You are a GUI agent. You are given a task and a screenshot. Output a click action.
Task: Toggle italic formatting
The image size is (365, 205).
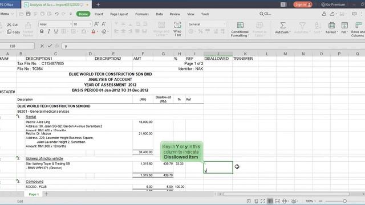click(48, 31)
